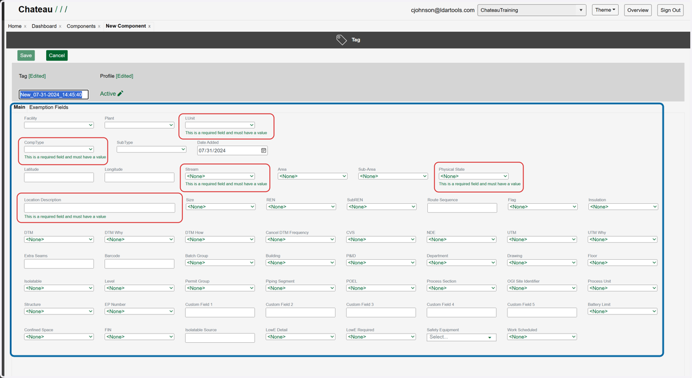Click the Tag name input field
692x378 pixels.
coord(54,95)
